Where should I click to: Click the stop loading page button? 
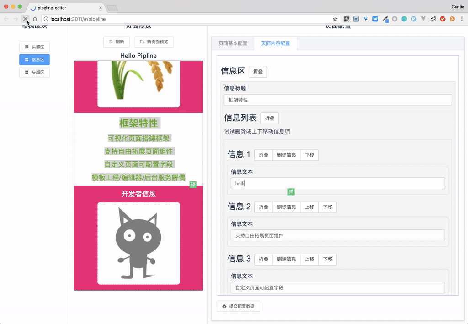(25, 19)
